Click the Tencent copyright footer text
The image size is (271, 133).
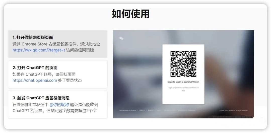tap(233, 110)
